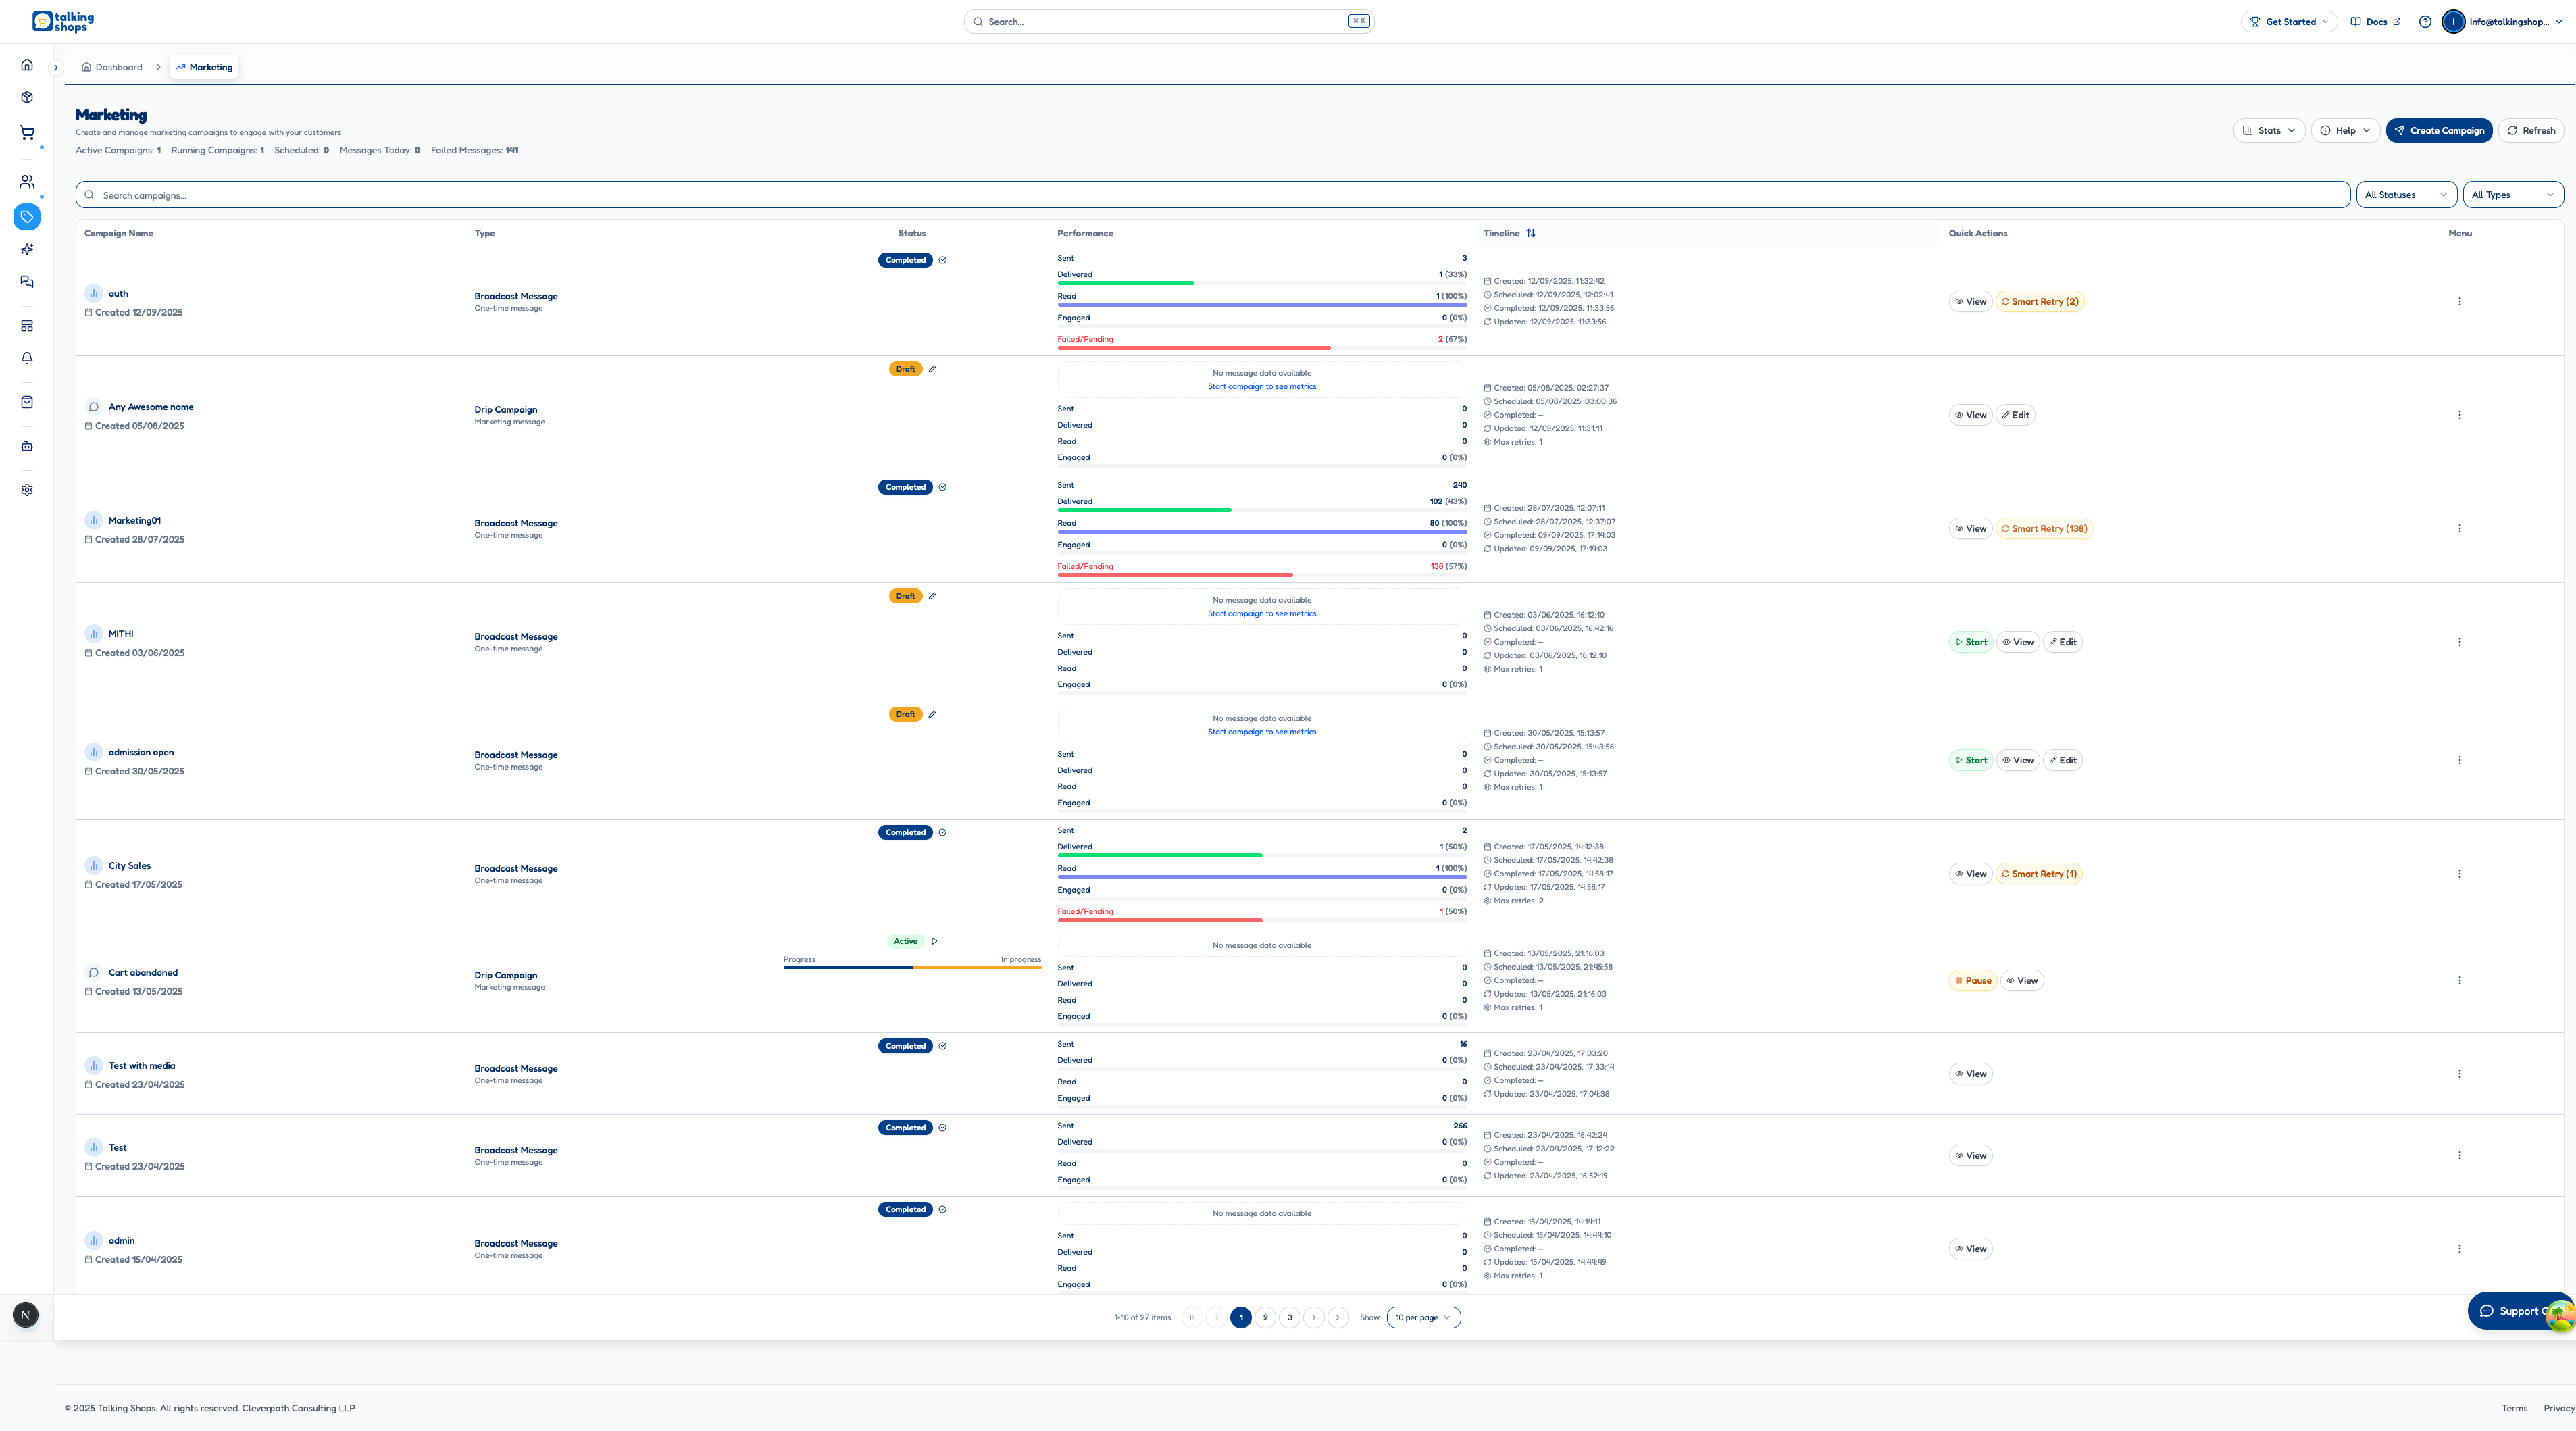
Task: Pause the Cart abandoned campaign
Action: [x=1973, y=980]
